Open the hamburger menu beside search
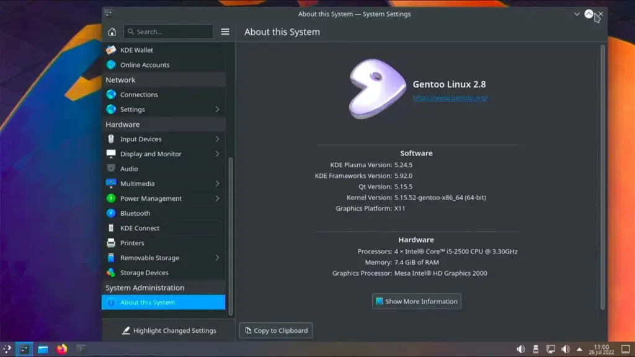The width and height of the screenshot is (635, 357). tap(225, 32)
